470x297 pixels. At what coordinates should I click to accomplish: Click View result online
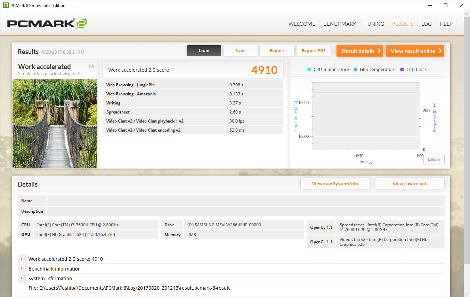point(415,51)
